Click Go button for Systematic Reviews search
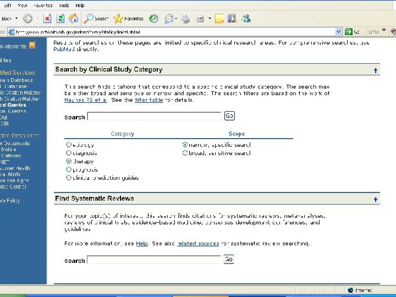 pos(229,260)
